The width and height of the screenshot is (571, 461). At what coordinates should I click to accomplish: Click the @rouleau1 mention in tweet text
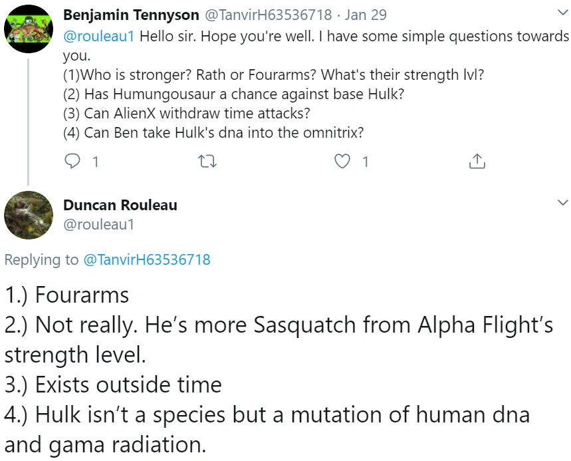coord(98,36)
